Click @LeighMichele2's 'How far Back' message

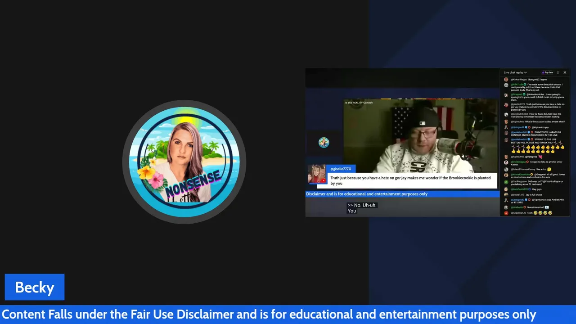click(536, 116)
